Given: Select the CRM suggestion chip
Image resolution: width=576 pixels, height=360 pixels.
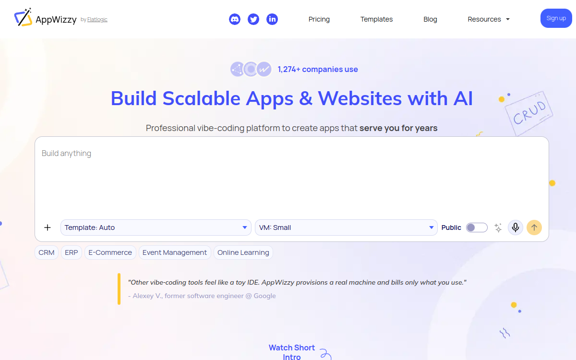Looking at the screenshot, I should tap(47, 252).
